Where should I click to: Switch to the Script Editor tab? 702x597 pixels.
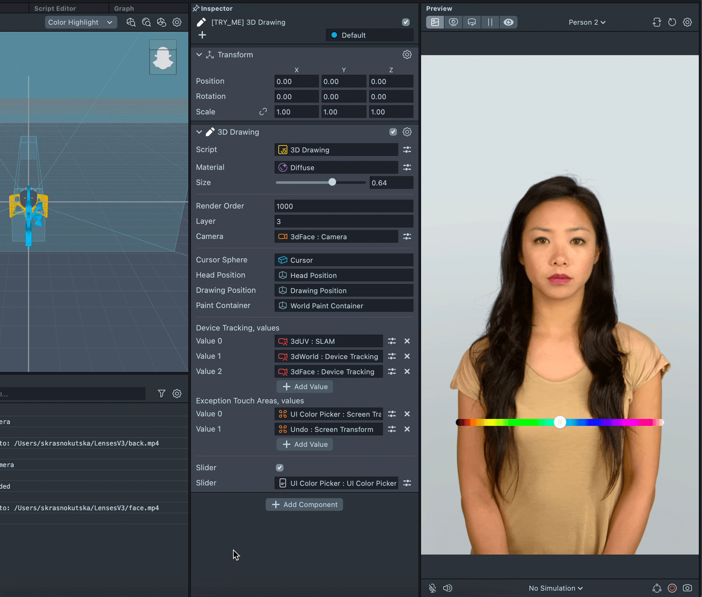click(x=55, y=9)
